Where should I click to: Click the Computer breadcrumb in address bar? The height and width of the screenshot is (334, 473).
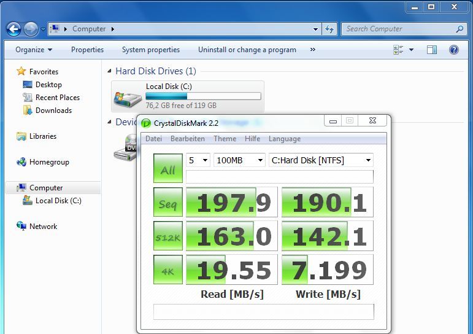(89, 29)
